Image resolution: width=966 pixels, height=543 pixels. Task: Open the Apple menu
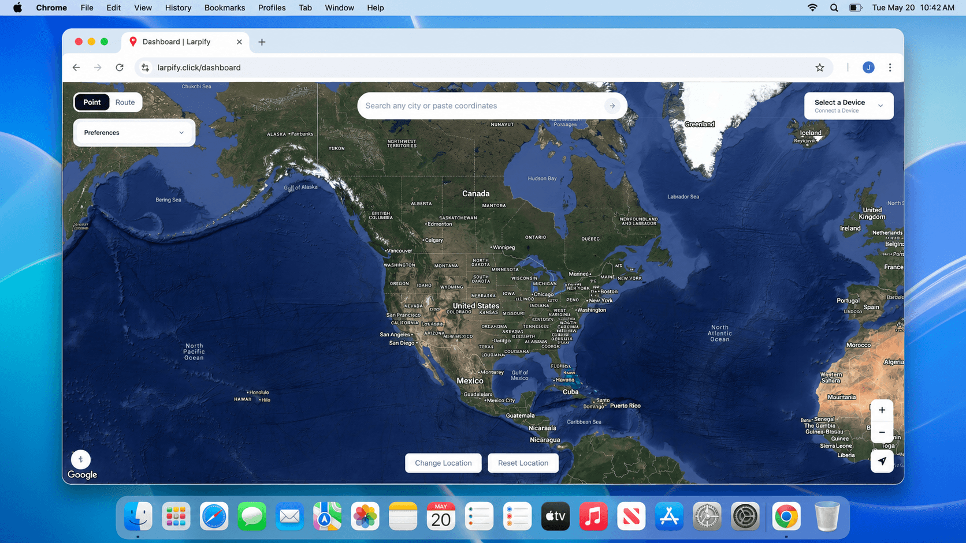(18, 8)
